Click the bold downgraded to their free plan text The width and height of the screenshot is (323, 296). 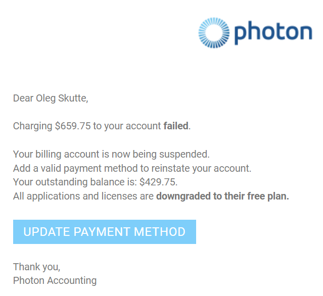222,196
